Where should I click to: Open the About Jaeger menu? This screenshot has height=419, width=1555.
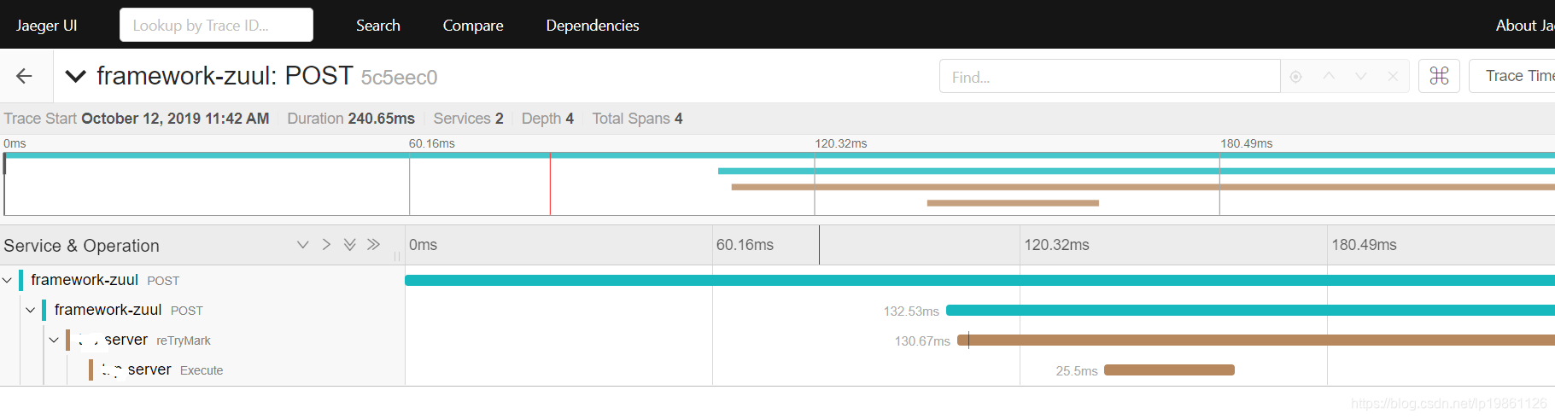point(1524,25)
